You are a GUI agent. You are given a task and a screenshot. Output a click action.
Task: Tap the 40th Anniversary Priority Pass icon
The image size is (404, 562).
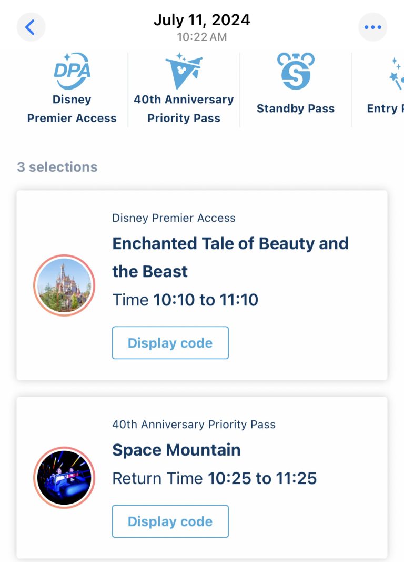[x=183, y=71]
